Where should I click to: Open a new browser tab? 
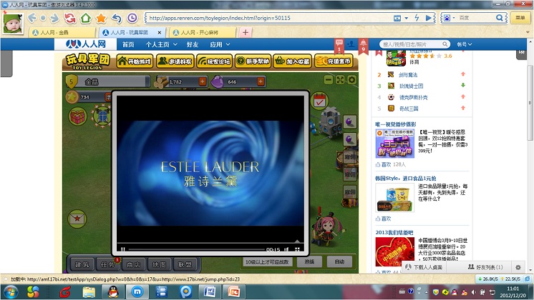pos(246,32)
